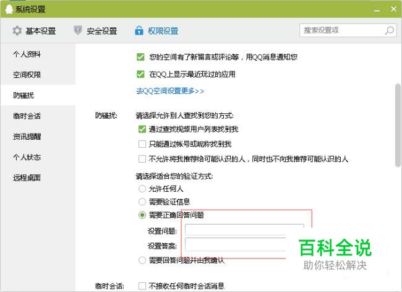This screenshot has height=292, width=402.
Task: Click the 请选择适合您的验证方式 heading
Action: click(174, 176)
